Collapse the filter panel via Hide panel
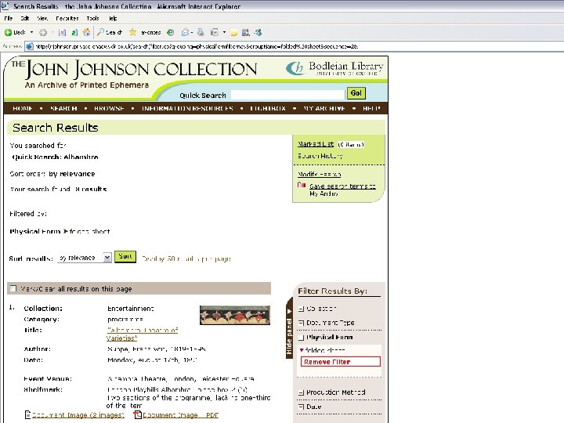The image size is (564, 423). coord(289,329)
